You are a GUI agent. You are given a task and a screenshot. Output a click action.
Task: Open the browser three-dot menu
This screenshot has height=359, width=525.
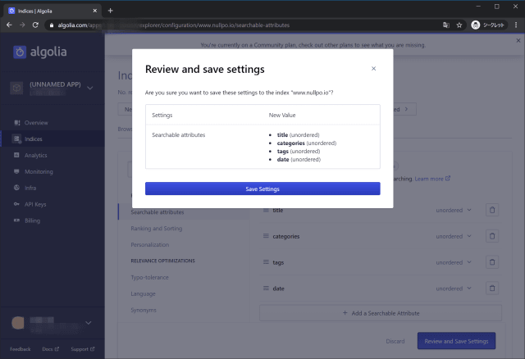[516, 25]
